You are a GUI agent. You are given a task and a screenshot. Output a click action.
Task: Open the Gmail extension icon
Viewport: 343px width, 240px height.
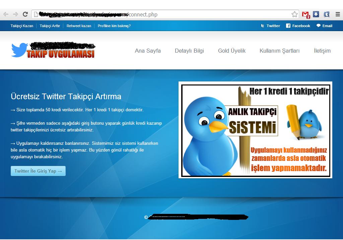[x=306, y=15]
